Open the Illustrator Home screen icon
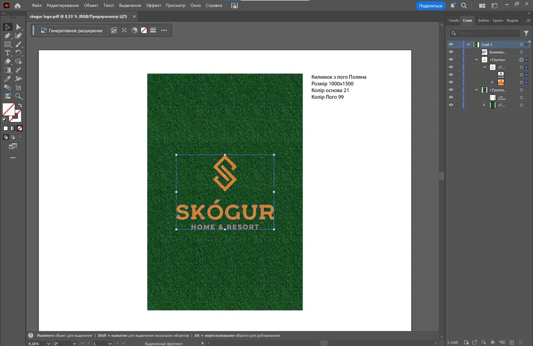The height and width of the screenshot is (346, 533). tap(18, 5)
